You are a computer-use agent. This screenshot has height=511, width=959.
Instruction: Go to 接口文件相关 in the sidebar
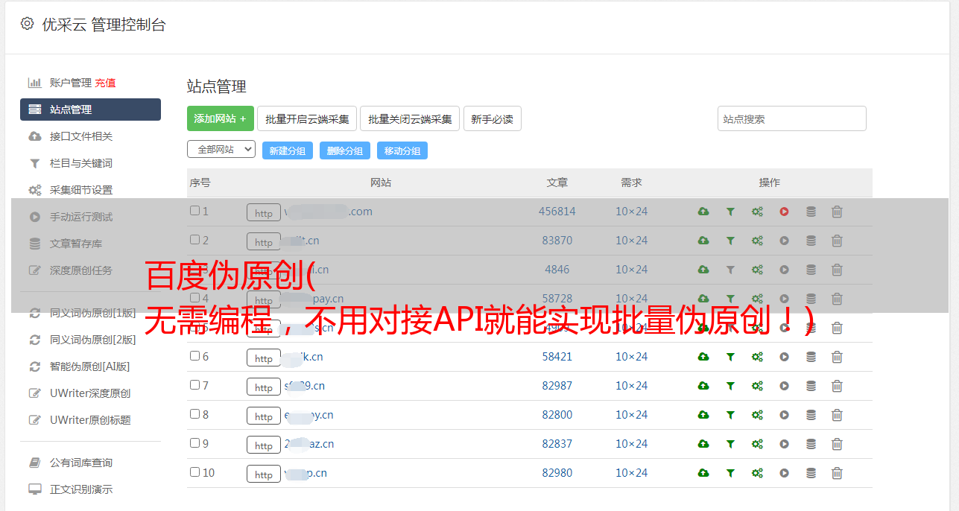[x=81, y=136]
